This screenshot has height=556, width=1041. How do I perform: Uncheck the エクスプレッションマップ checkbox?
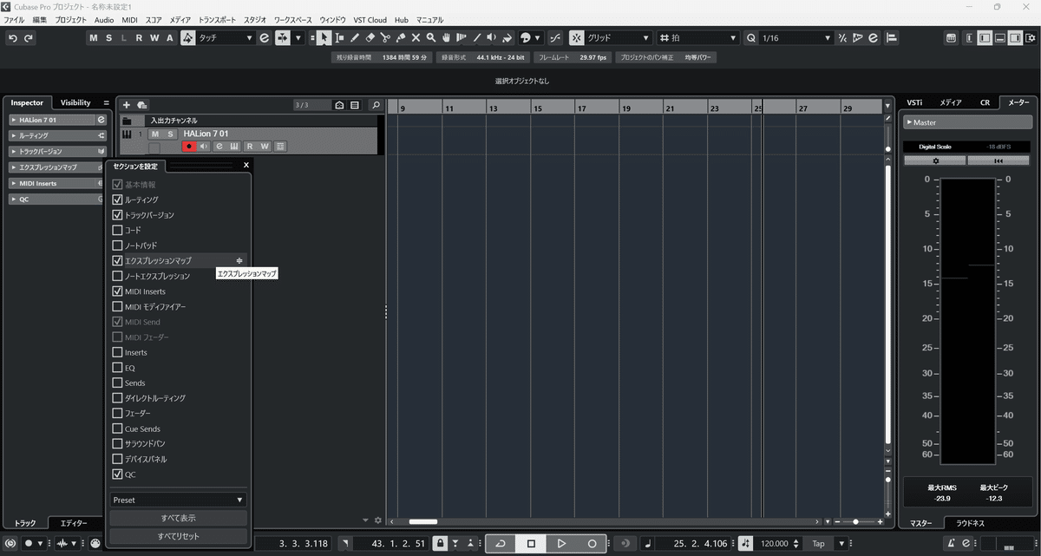pyautogui.click(x=117, y=260)
